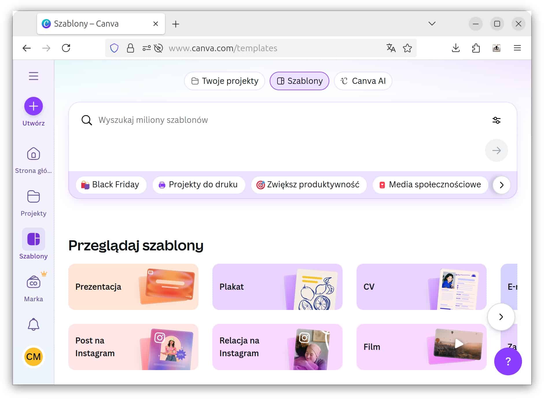The image size is (544, 399).
Task: Select the Szablony – Canva browser tab
Action: pos(101,24)
